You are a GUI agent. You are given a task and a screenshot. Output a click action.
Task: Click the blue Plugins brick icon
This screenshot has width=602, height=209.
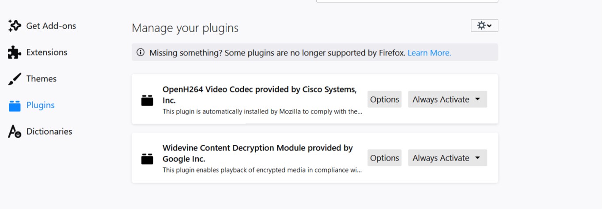coord(15,106)
